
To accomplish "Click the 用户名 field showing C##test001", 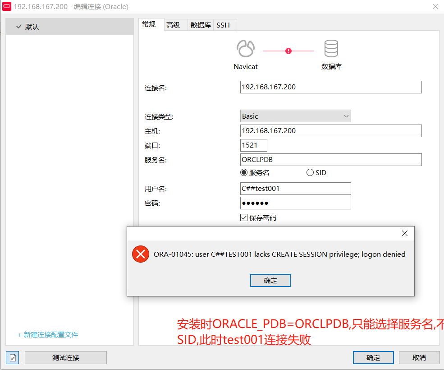I will click(295, 189).
